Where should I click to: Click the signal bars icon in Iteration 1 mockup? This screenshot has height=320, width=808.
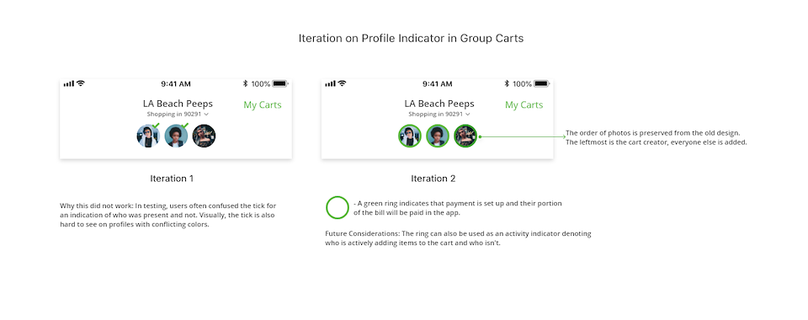click(x=69, y=83)
